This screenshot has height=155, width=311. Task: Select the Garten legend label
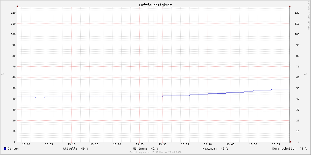coord(13,149)
